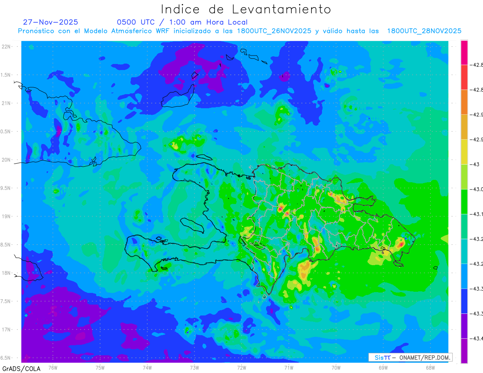Click the "70W" longitude label

pos(336,368)
